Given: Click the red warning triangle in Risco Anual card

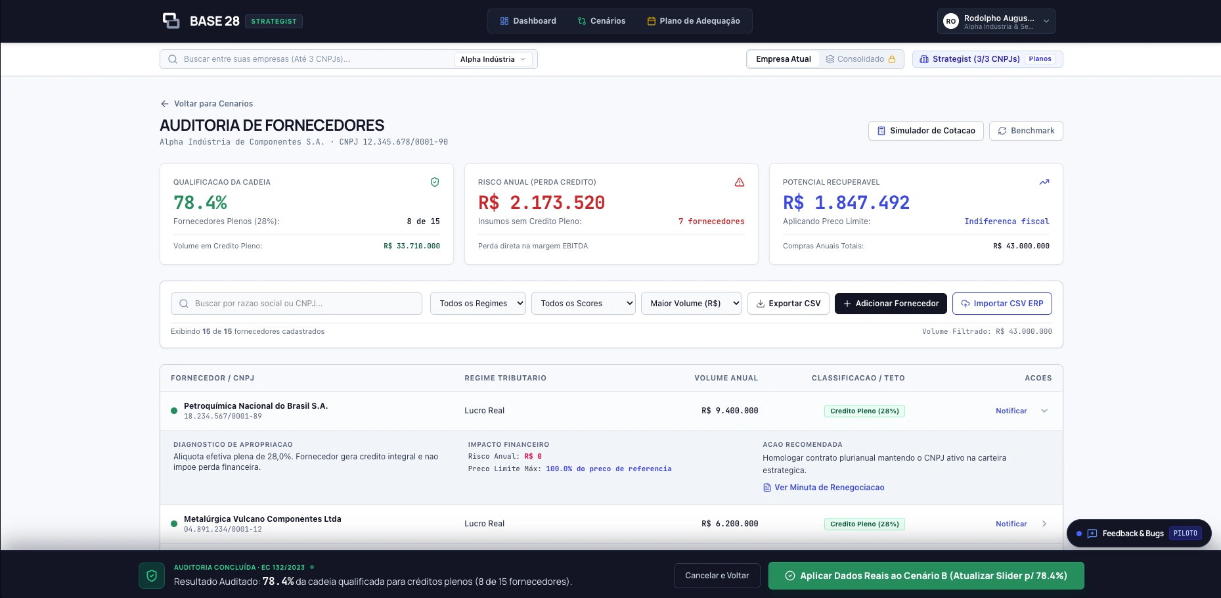Looking at the screenshot, I should click(740, 182).
